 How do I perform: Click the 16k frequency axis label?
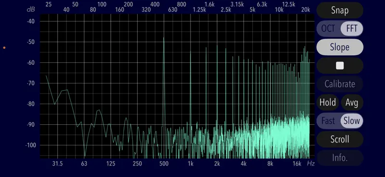[x=296, y=164]
